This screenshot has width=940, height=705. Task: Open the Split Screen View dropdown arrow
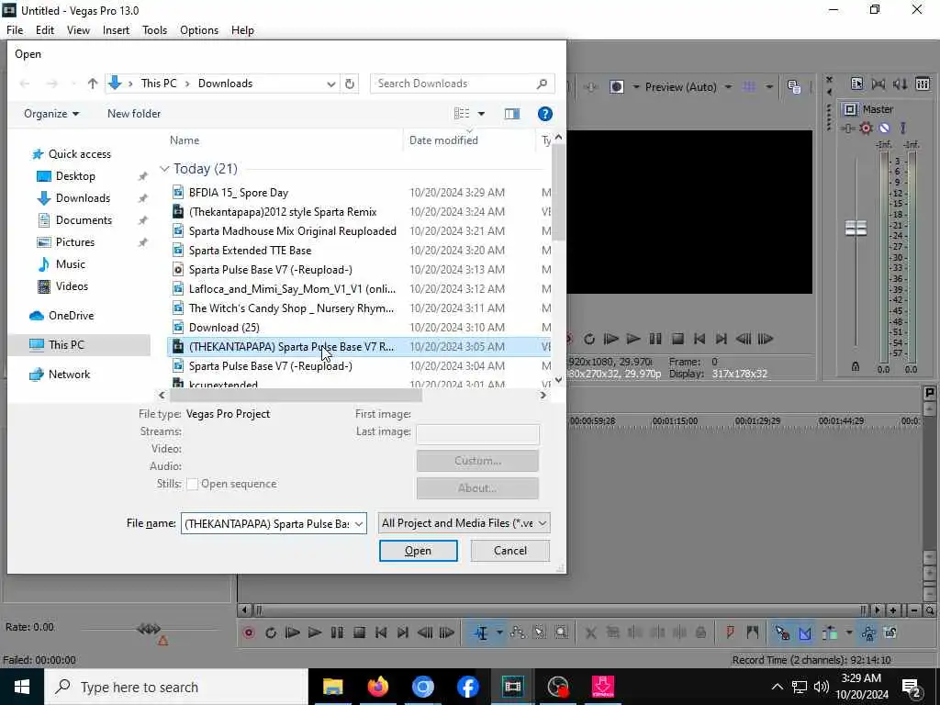[635, 87]
